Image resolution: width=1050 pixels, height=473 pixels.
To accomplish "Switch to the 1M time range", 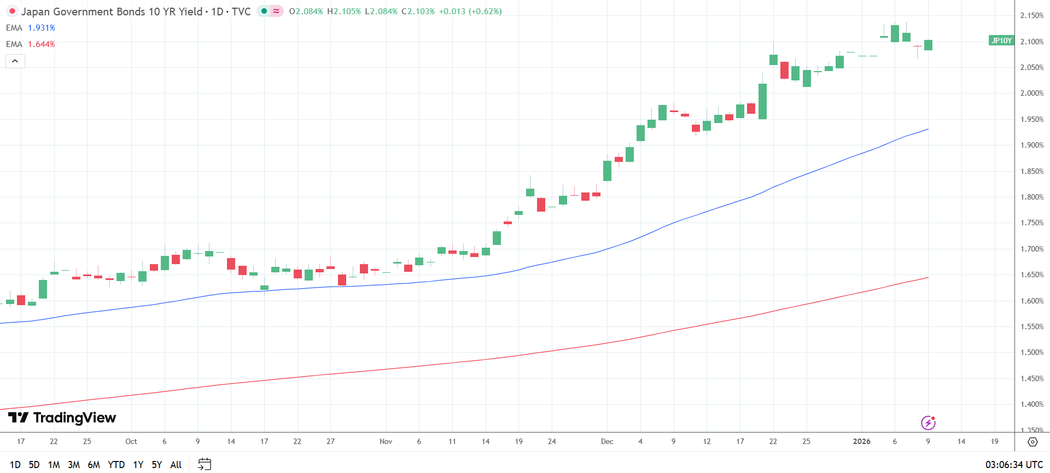I will pyautogui.click(x=54, y=465).
